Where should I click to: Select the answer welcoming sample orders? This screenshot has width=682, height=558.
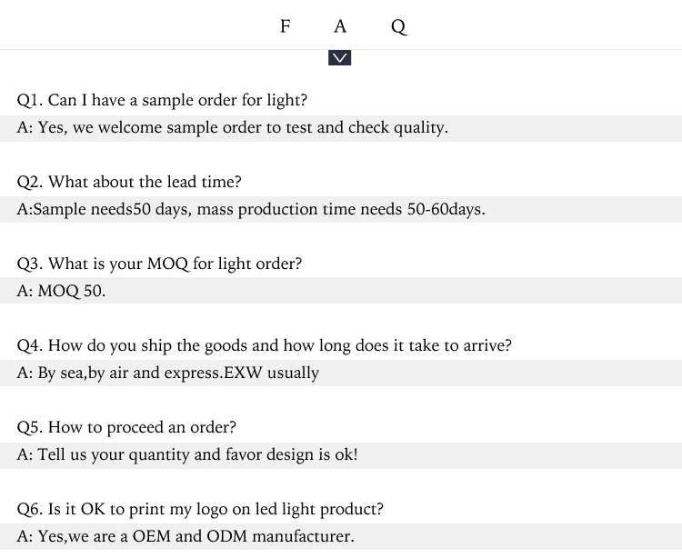[x=233, y=128]
